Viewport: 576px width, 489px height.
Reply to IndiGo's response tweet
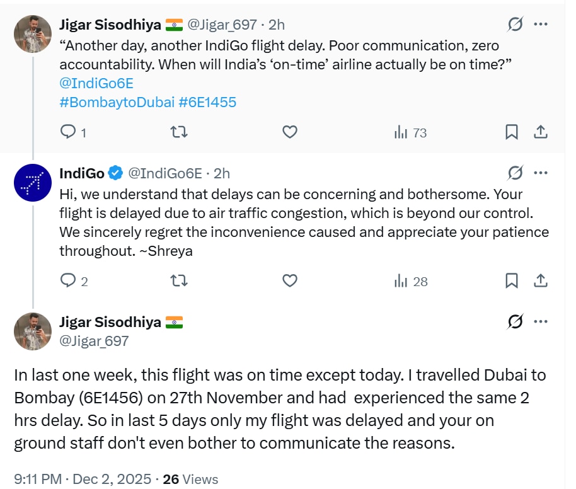(x=68, y=280)
